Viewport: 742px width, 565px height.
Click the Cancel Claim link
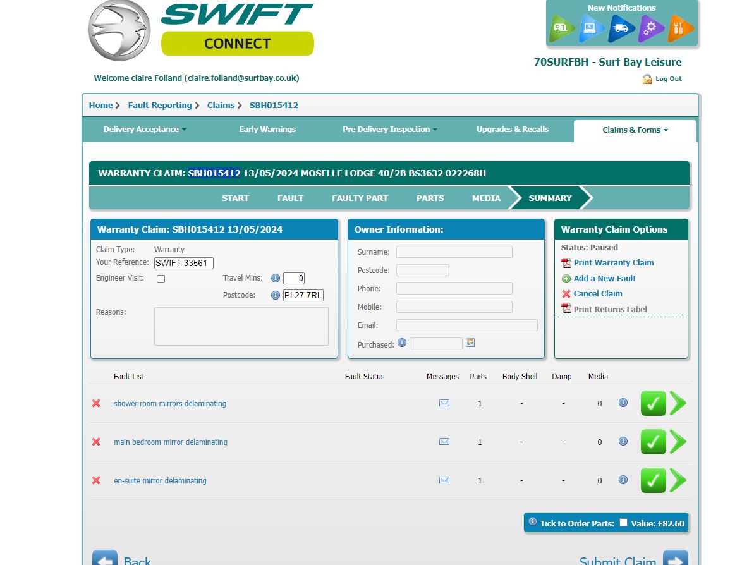(597, 294)
